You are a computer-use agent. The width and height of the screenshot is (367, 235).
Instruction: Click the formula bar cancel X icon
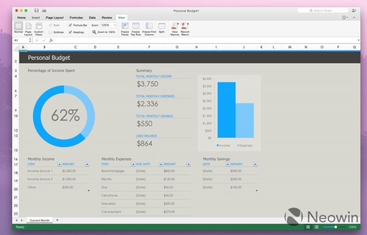click(37, 40)
